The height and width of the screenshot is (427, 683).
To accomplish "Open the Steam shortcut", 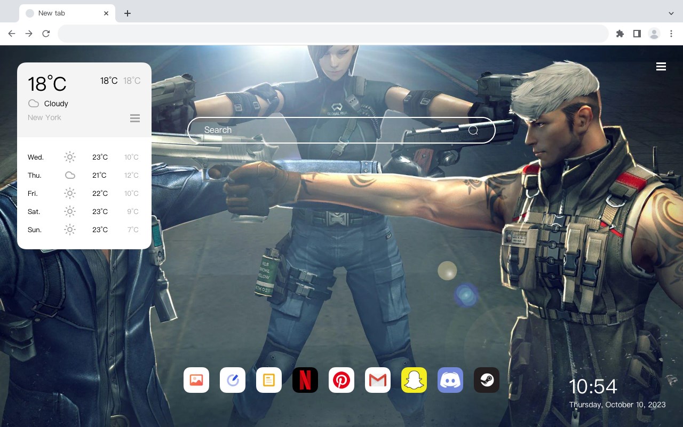I will click(x=487, y=380).
